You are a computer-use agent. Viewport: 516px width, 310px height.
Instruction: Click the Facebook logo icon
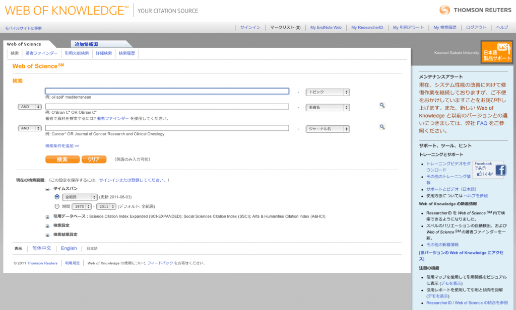click(500, 170)
